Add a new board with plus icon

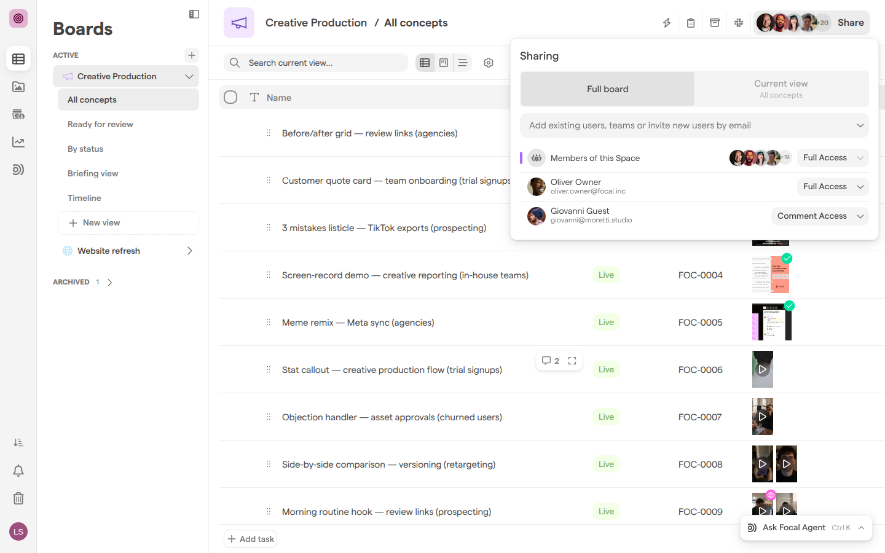[x=192, y=55]
